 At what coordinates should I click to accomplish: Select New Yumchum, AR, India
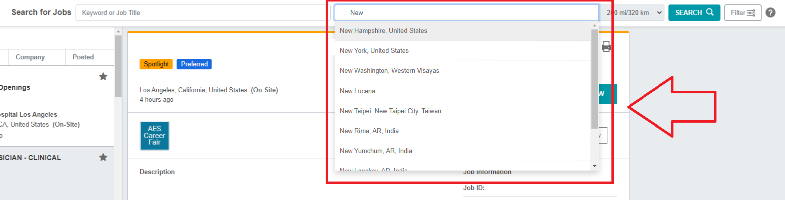[x=376, y=151]
